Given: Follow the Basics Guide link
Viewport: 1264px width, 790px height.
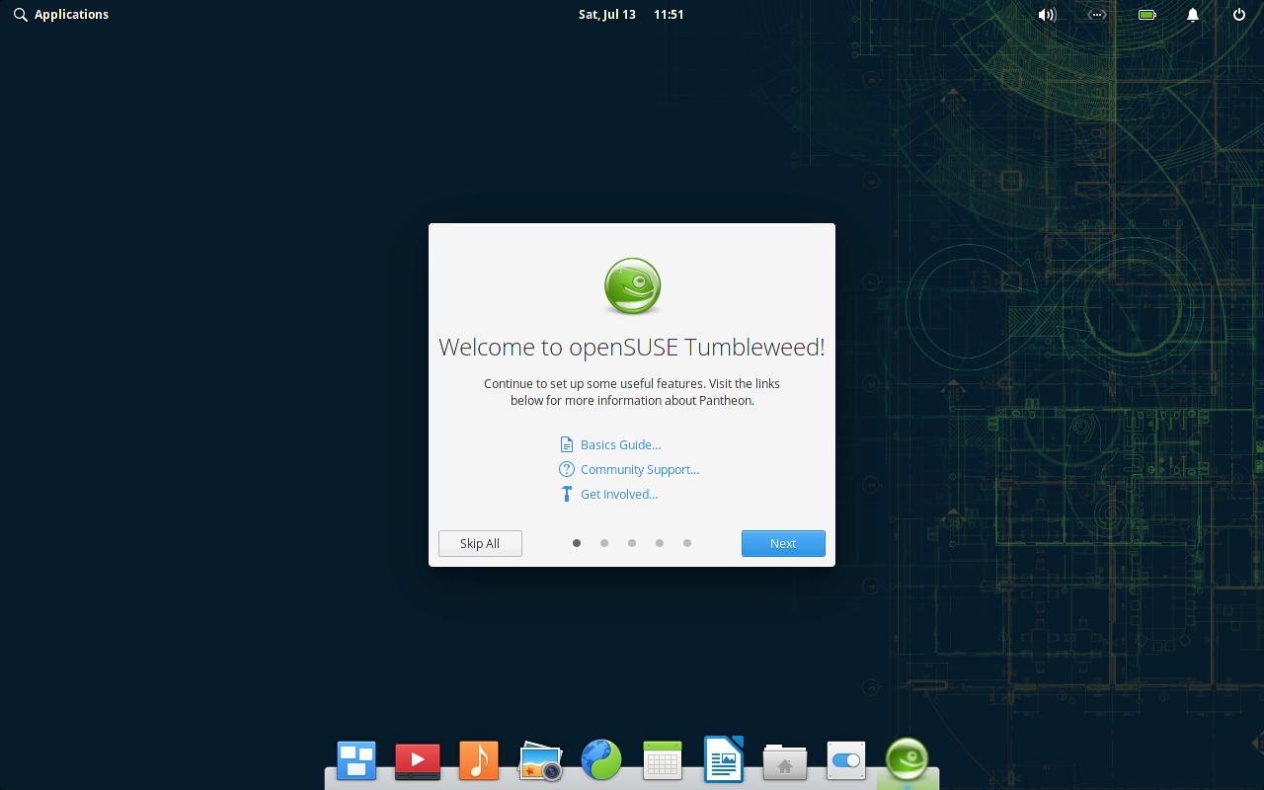Looking at the screenshot, I should coord(619,444).
